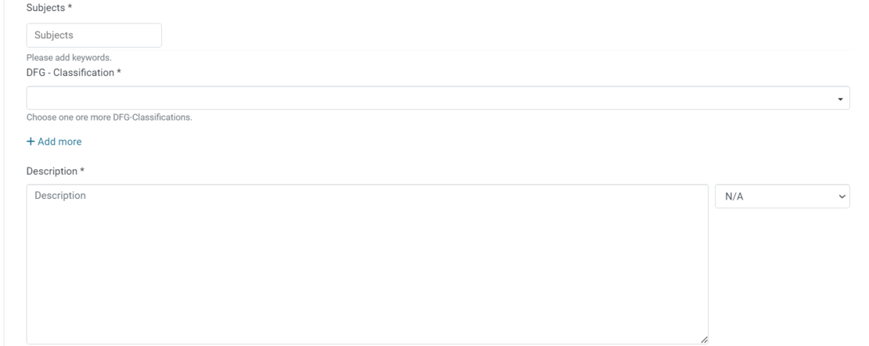Click the DFG Classification dropdown caret arrow
The height and width of the screenshot is (346, 869).
click(x=840, y=99)
